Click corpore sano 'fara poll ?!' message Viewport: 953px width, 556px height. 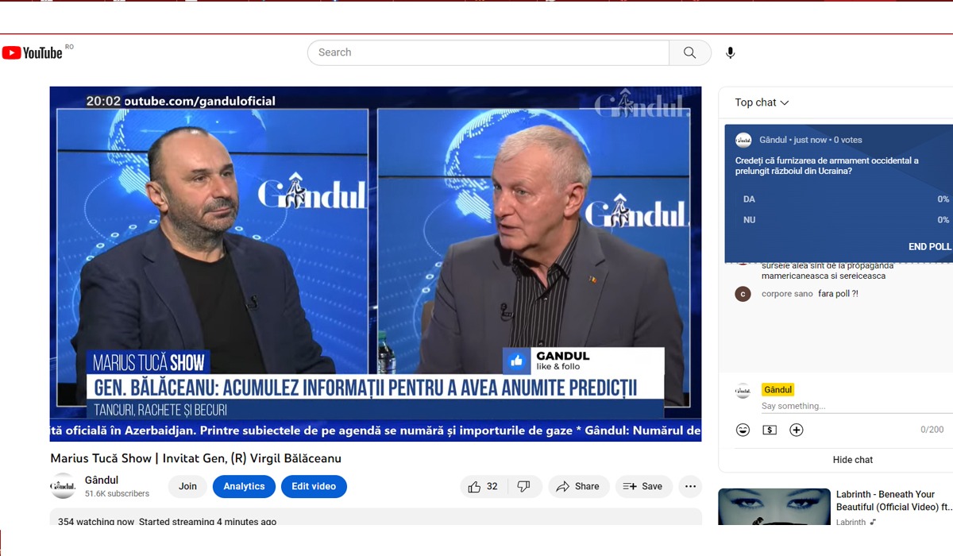click(x=838, y=294)
